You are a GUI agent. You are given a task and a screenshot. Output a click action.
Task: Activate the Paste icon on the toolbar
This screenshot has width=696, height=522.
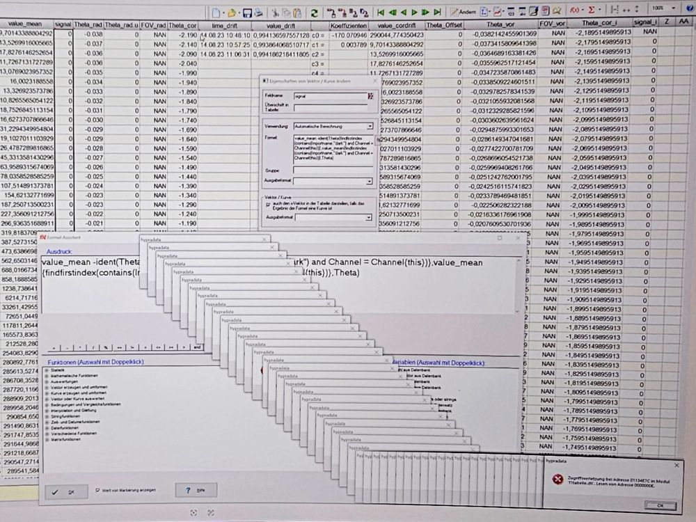(296, 12)
